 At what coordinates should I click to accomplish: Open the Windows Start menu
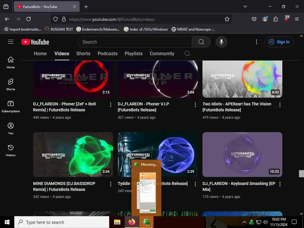(7, 222)
